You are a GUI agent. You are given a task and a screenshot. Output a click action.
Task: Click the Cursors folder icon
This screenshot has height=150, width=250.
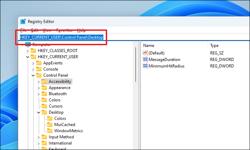click(x=44, y=106)
